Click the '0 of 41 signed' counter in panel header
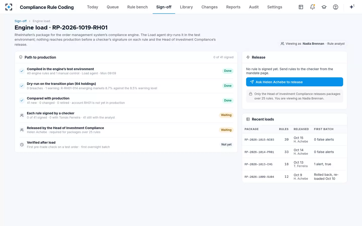The width and height of the screenshot is (362, 226). coord(223,57)
